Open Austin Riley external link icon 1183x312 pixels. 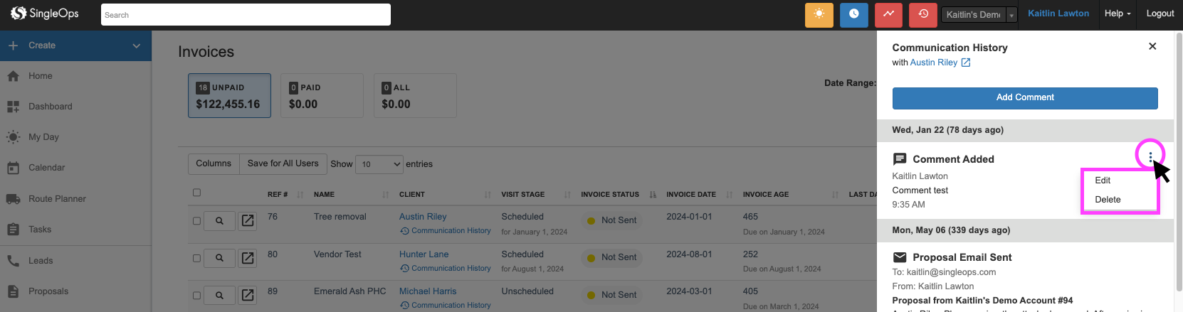click(x=966, y=63)
